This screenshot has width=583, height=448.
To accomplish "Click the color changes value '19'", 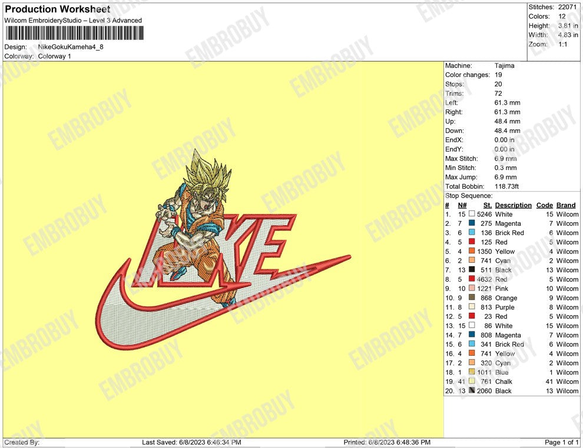I will point(498,75).
